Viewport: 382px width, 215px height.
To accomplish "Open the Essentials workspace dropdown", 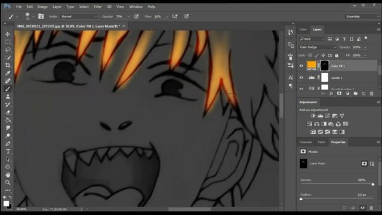I will [x=362, y=17].
